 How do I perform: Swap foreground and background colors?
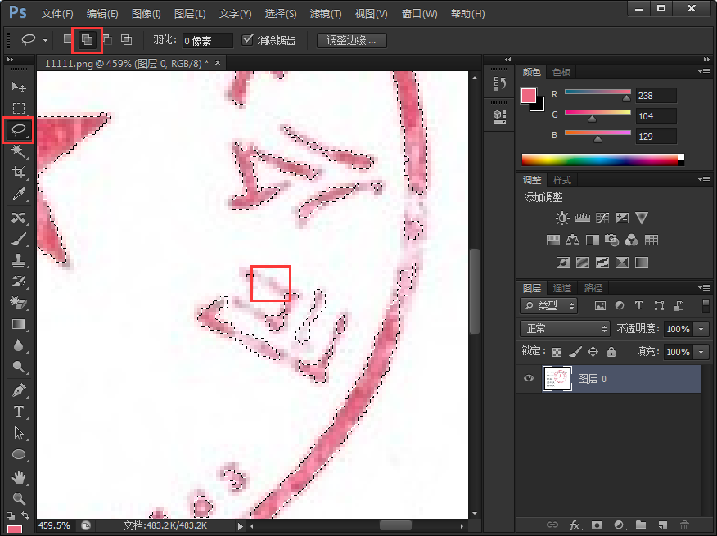pos(25,516)
